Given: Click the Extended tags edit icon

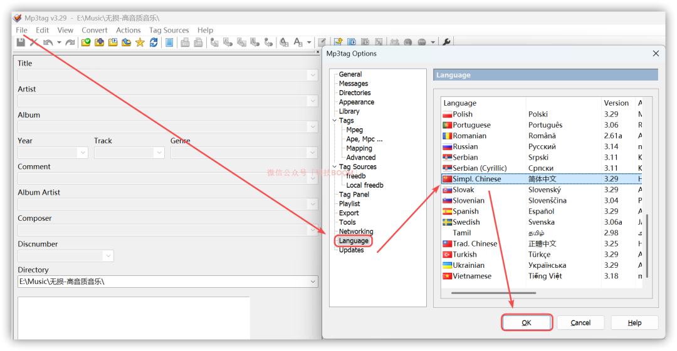Looking at the screenshot, I should pyautogui.click(x=322, y=43).
